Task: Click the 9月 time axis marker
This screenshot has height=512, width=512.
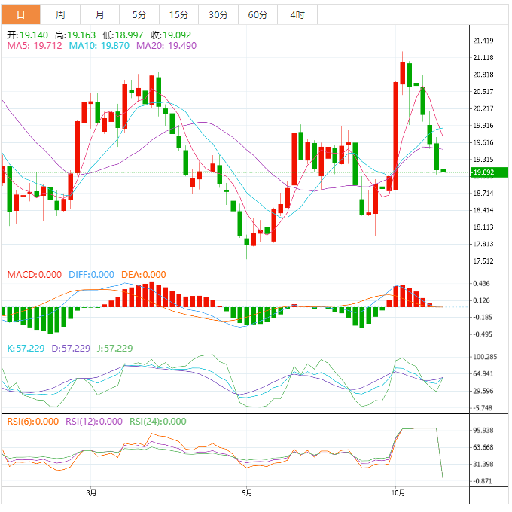Action: [247, 492]
